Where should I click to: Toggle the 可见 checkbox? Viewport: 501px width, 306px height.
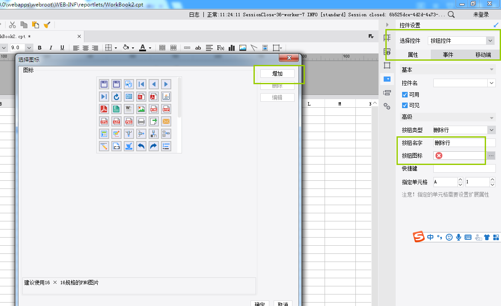405,105
